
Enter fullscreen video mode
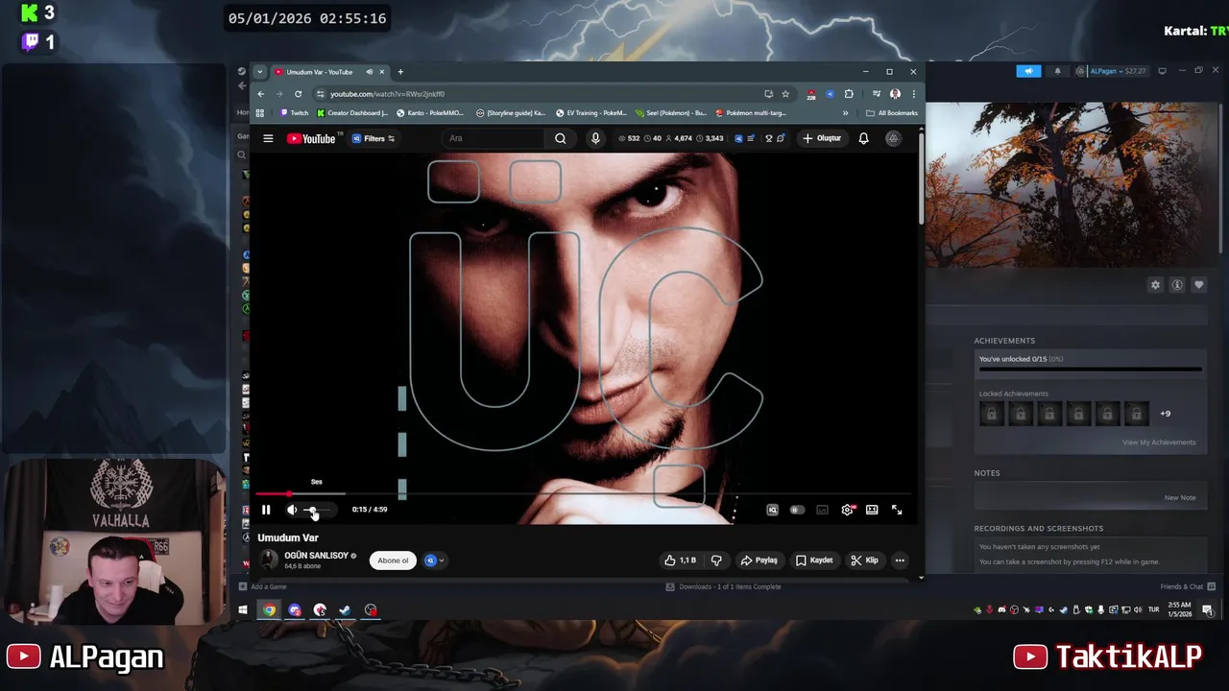click(x=897, y=510)
